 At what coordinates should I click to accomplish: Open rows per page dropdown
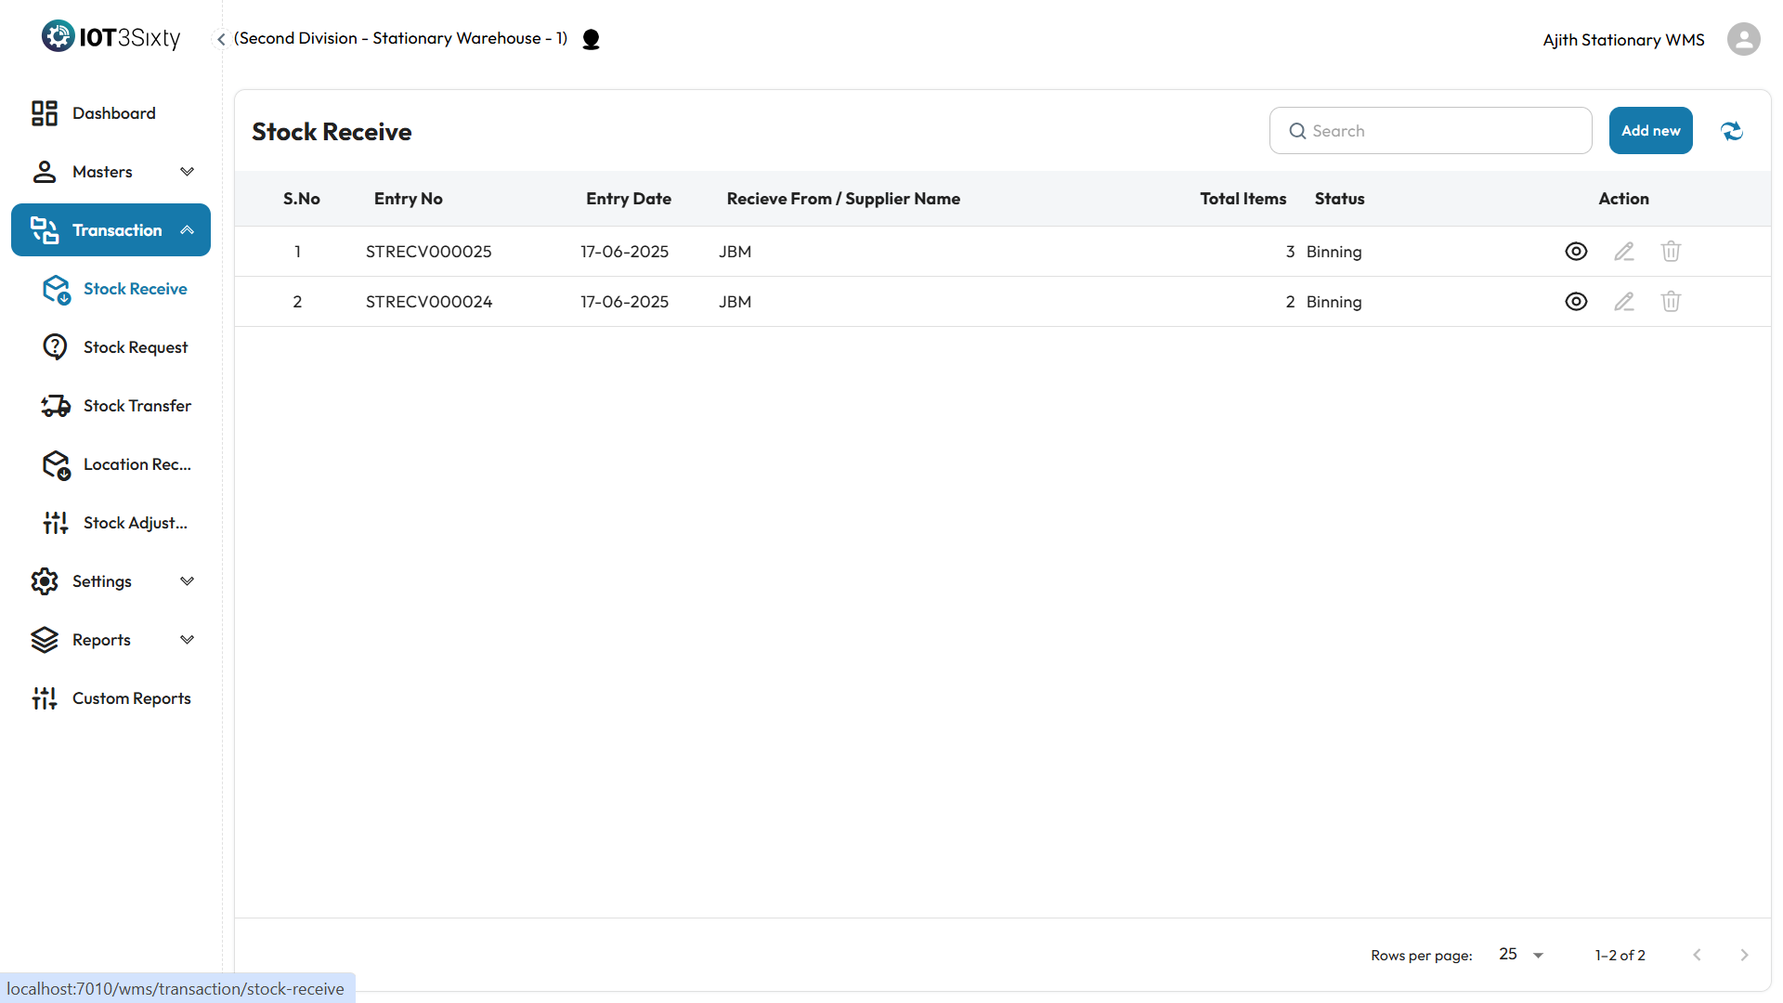(1521, 955)
